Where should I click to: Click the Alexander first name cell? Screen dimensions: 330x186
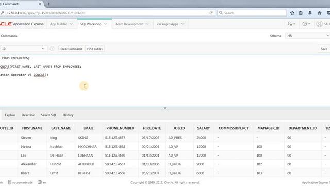29,164
